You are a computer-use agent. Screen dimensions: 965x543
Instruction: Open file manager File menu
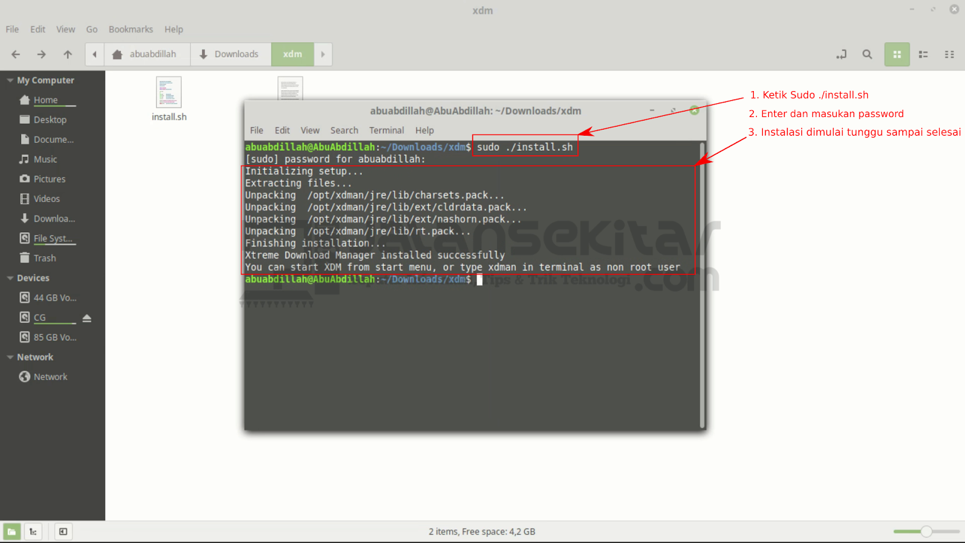coord(12,29)
